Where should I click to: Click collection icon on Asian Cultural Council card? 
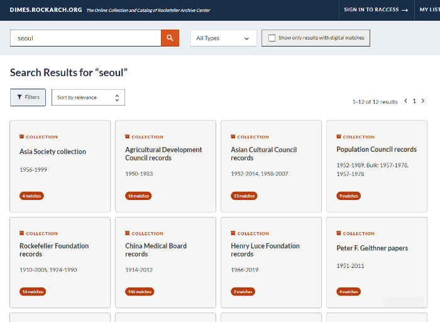[x=233, y=136]
